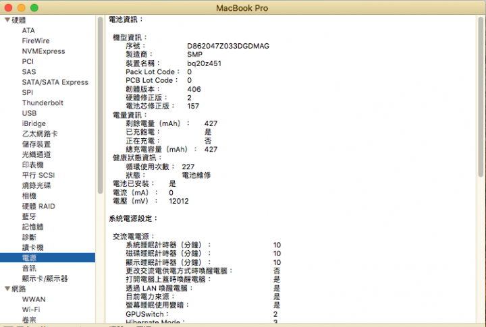This screenshot has width=486, height=327.
Task: Click the 網路 section heading
Action: (19, 289)
